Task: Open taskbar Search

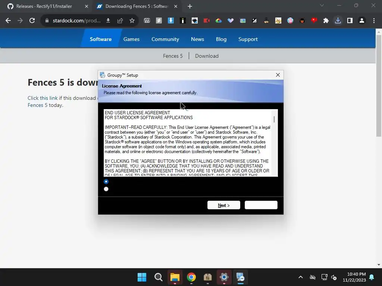Action: 158,277
